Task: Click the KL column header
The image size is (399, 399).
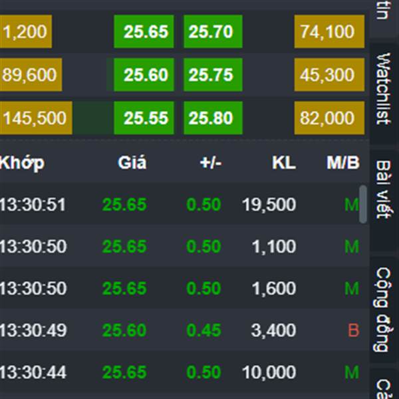Action: (284, 162)
